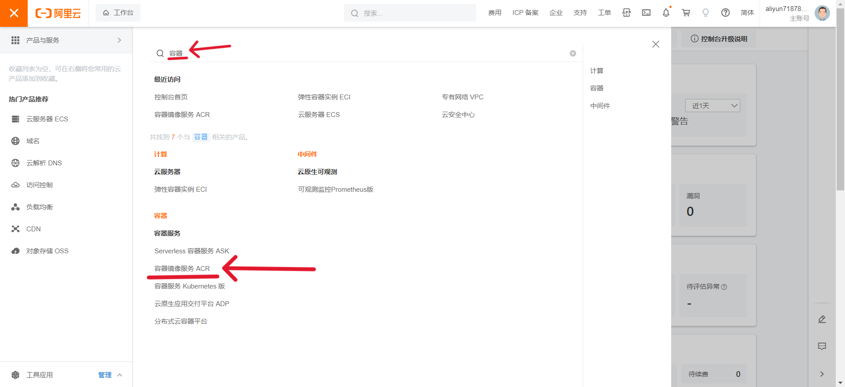Viewport: 845px width, 387px height.
Task: Open the notifications bell
Action: pyautogui.click(x=666, y=13)
